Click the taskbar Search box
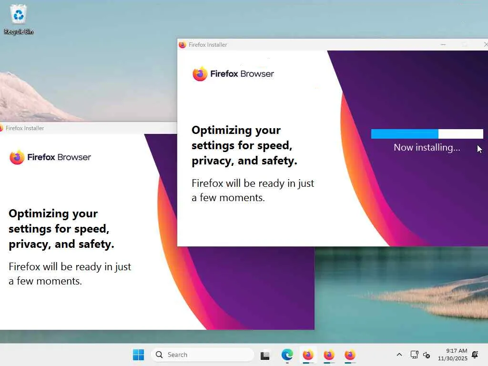Screen dimensions: 488x366 click(202, 355)
